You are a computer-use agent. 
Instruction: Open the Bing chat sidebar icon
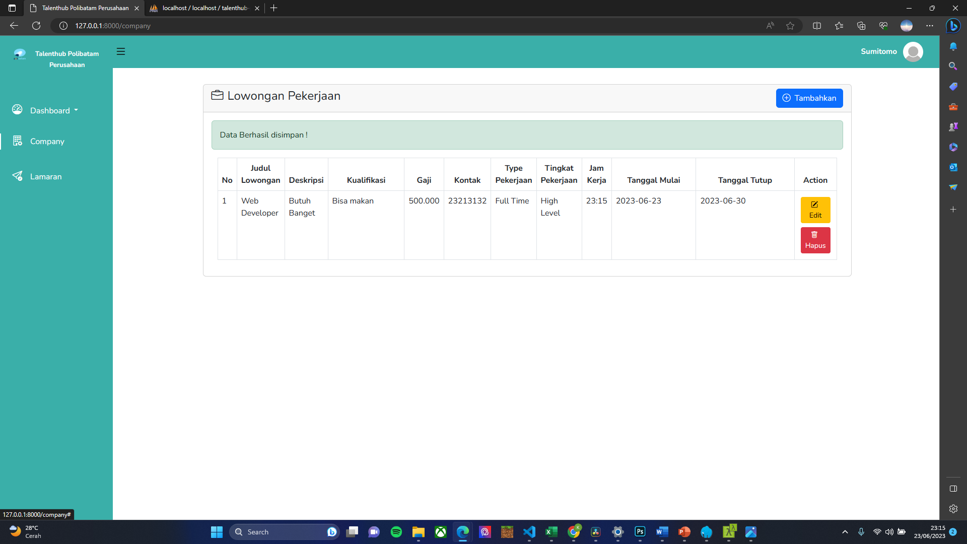(x=953, y=26)
